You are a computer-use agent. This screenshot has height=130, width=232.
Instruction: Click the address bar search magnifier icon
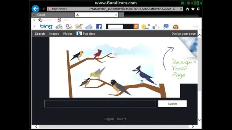coord(174,9)
